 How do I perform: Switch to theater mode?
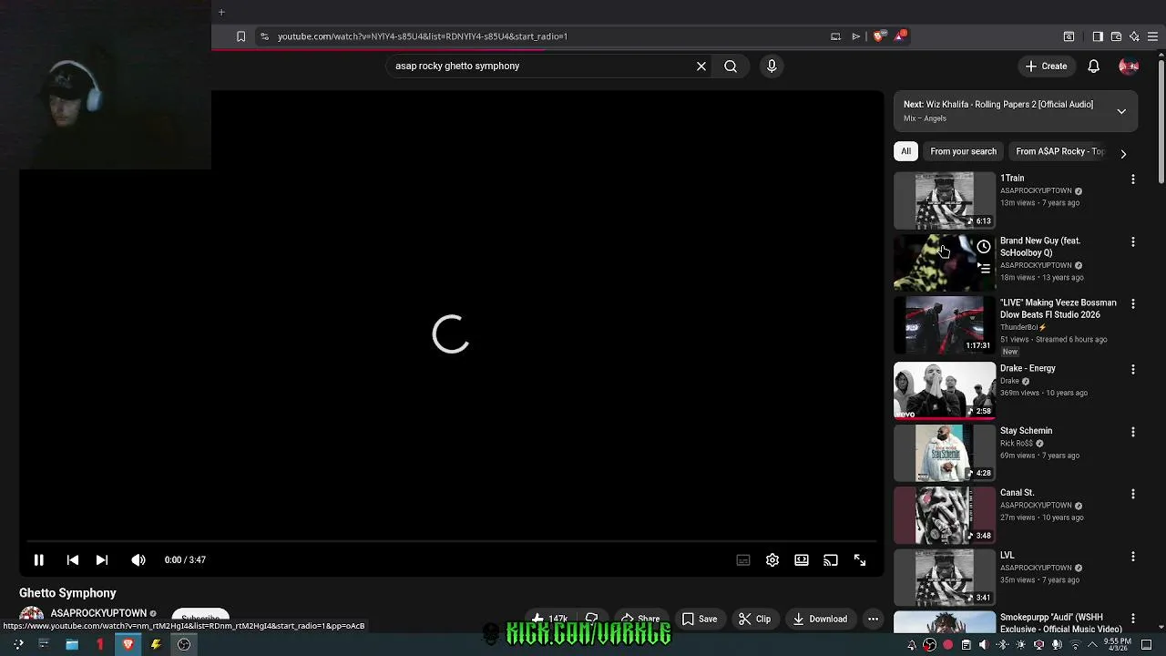[x=802, y=560]
